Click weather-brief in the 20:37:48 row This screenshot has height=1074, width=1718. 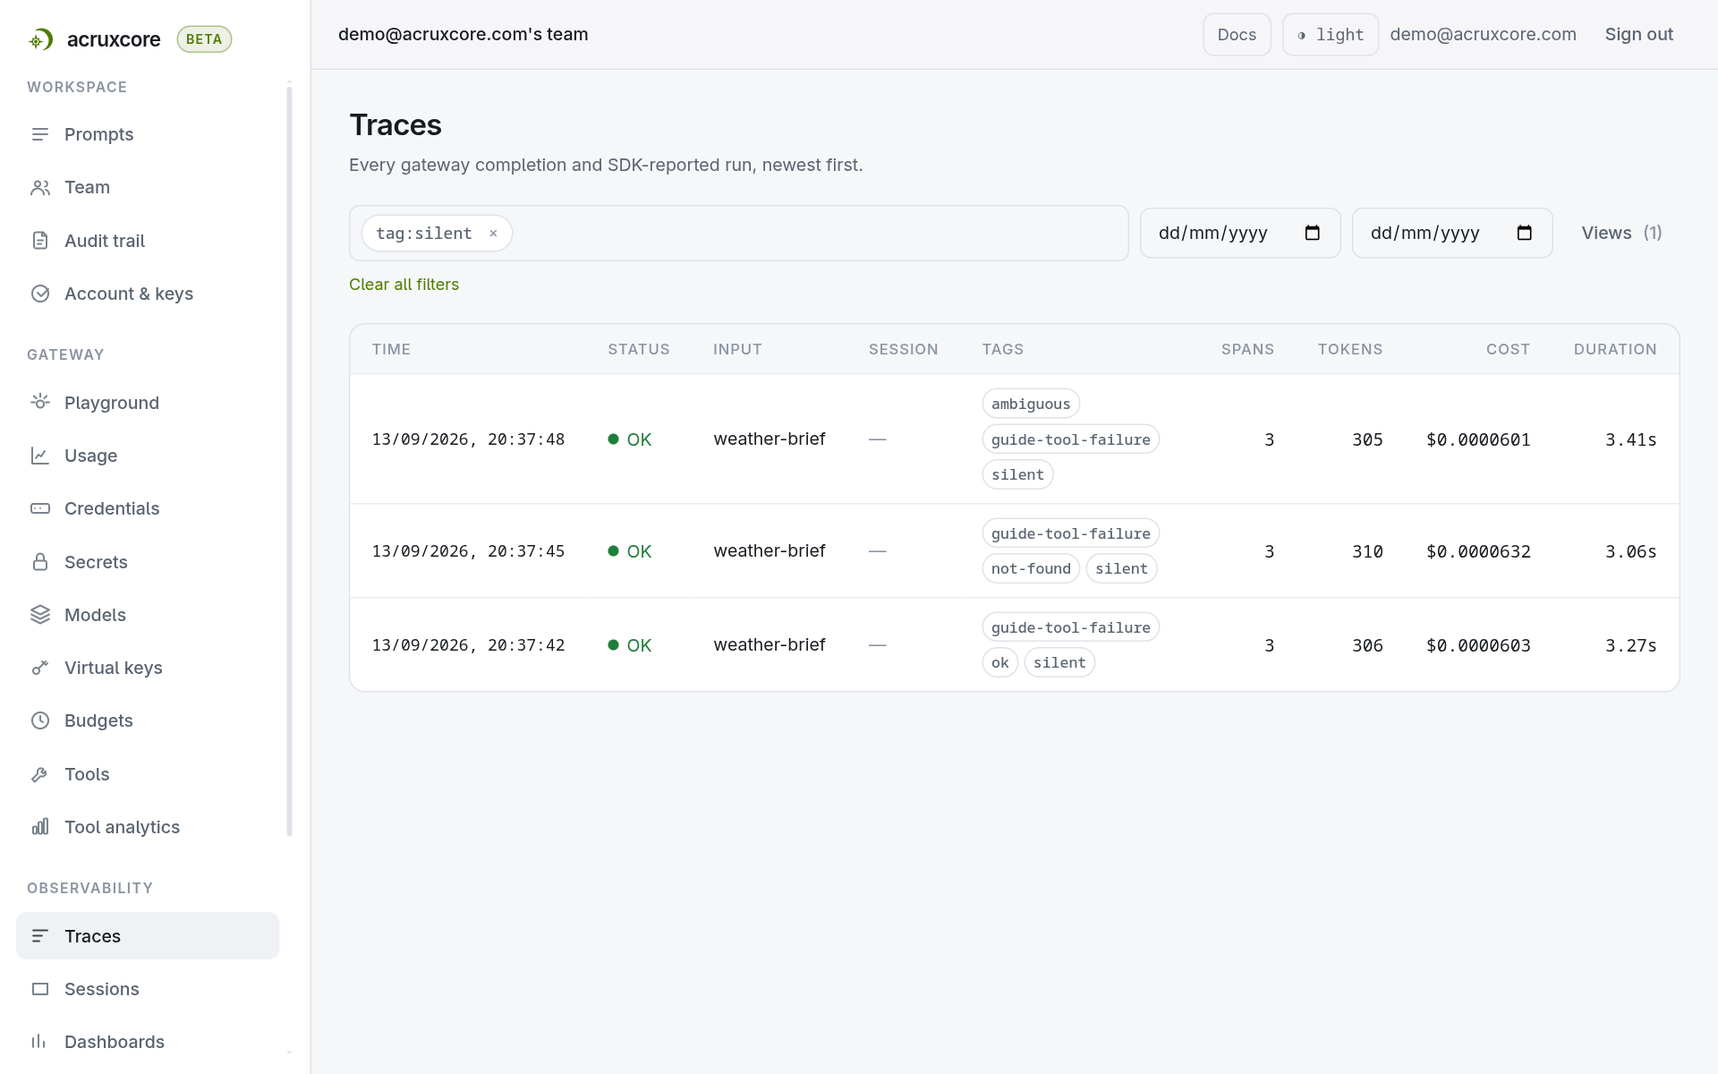[x=770, y=439]
